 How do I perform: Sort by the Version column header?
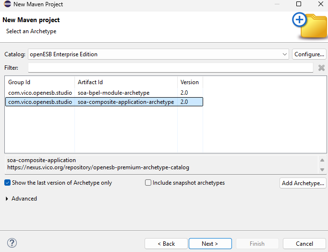[190, 82]
